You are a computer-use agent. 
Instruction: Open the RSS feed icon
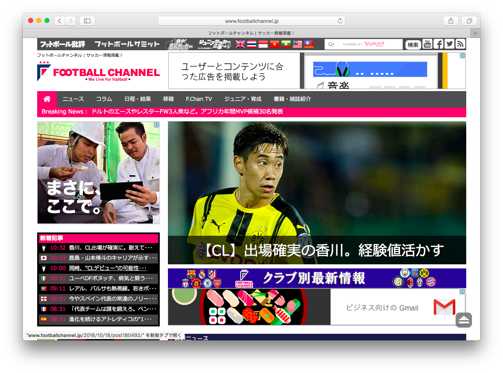coord(461,44)
